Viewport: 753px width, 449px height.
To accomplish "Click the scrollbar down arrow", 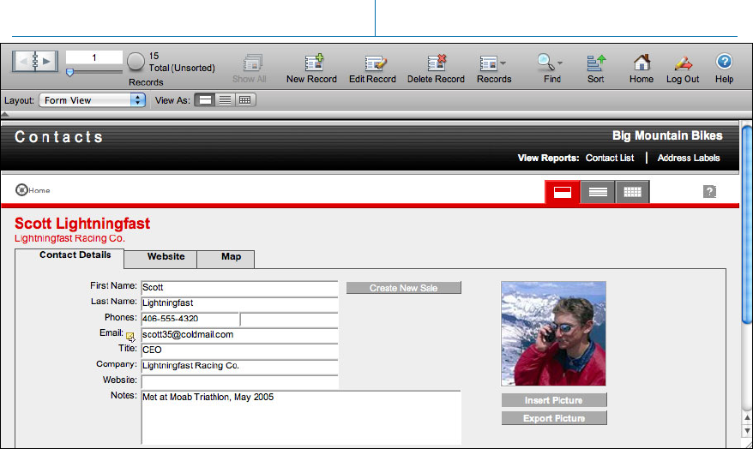I will [747, 431].
